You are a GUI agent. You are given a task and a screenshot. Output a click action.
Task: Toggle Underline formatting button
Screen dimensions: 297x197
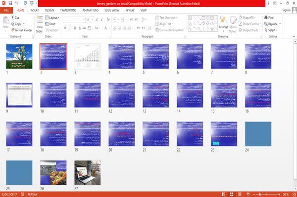click(x=75, y=28)
